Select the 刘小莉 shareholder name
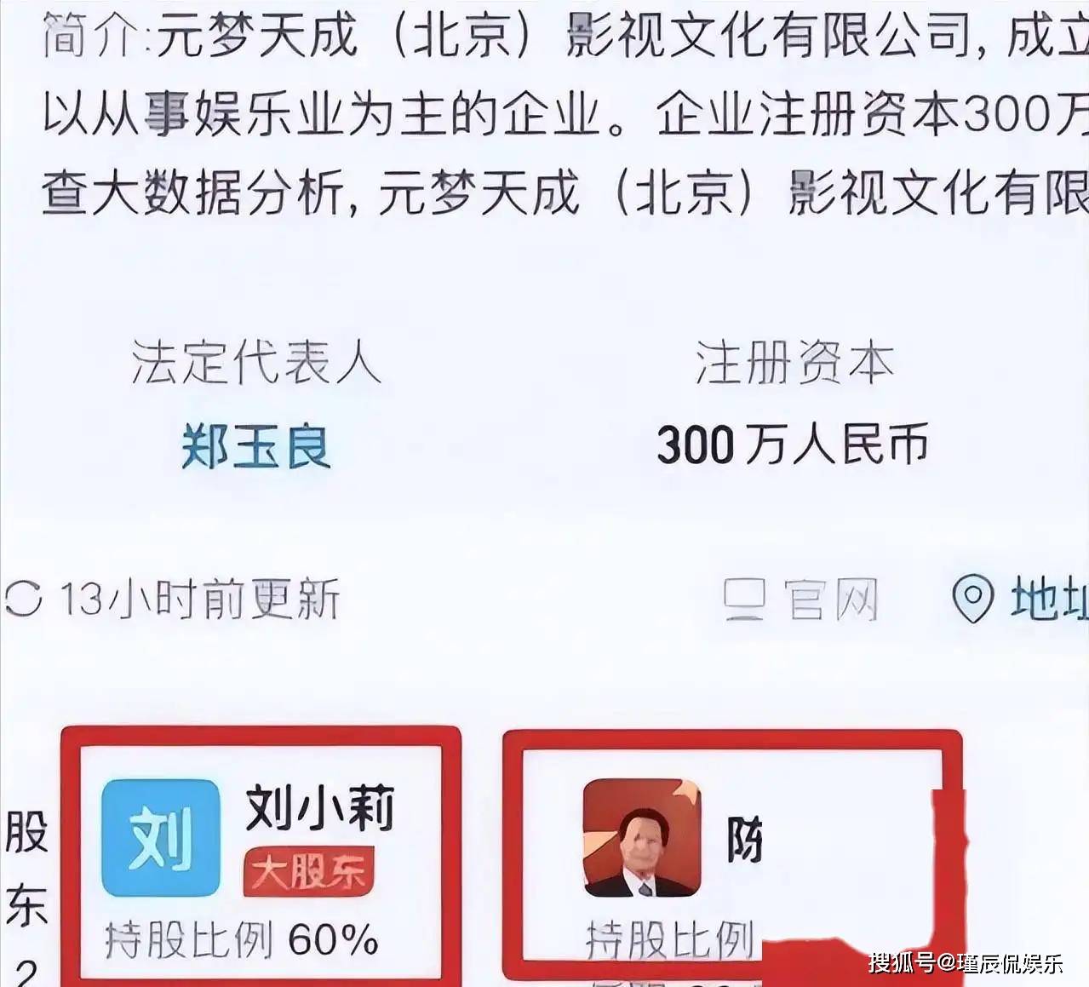 point(320,807)
